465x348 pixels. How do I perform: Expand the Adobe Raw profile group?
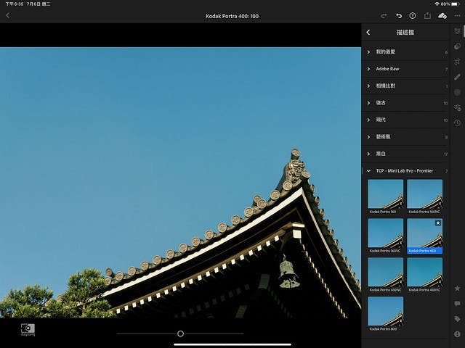coord(387,69)
